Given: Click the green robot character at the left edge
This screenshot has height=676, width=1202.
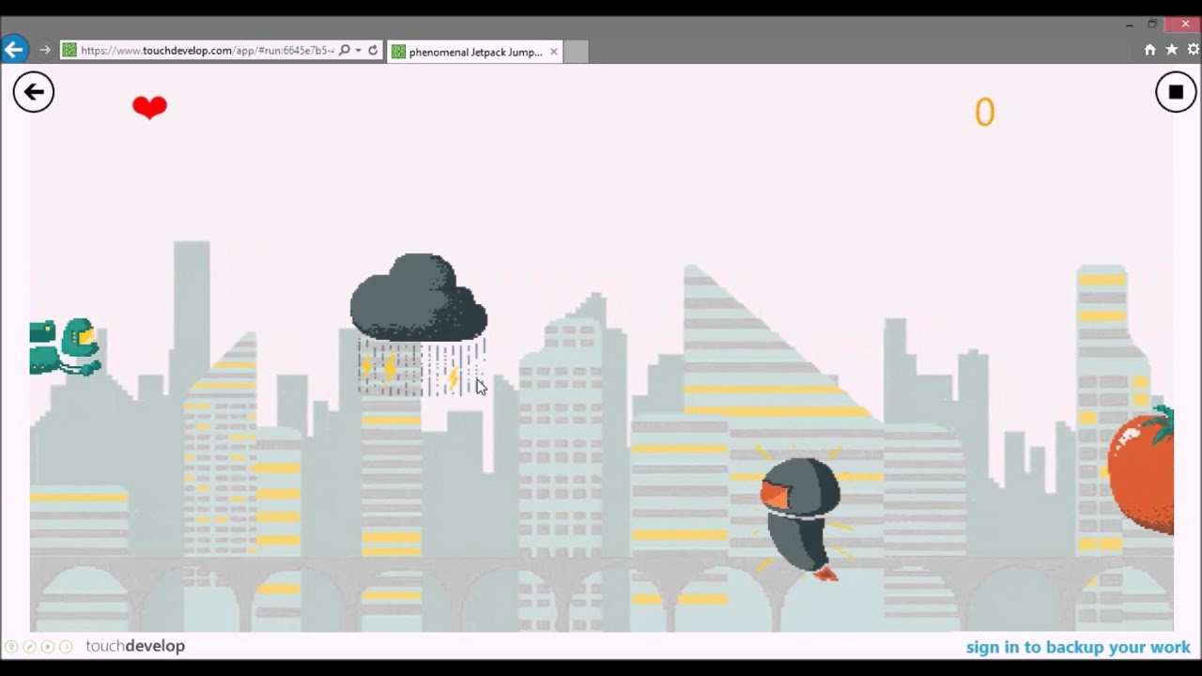Looking at the screenshot, I should coord(65,347).
